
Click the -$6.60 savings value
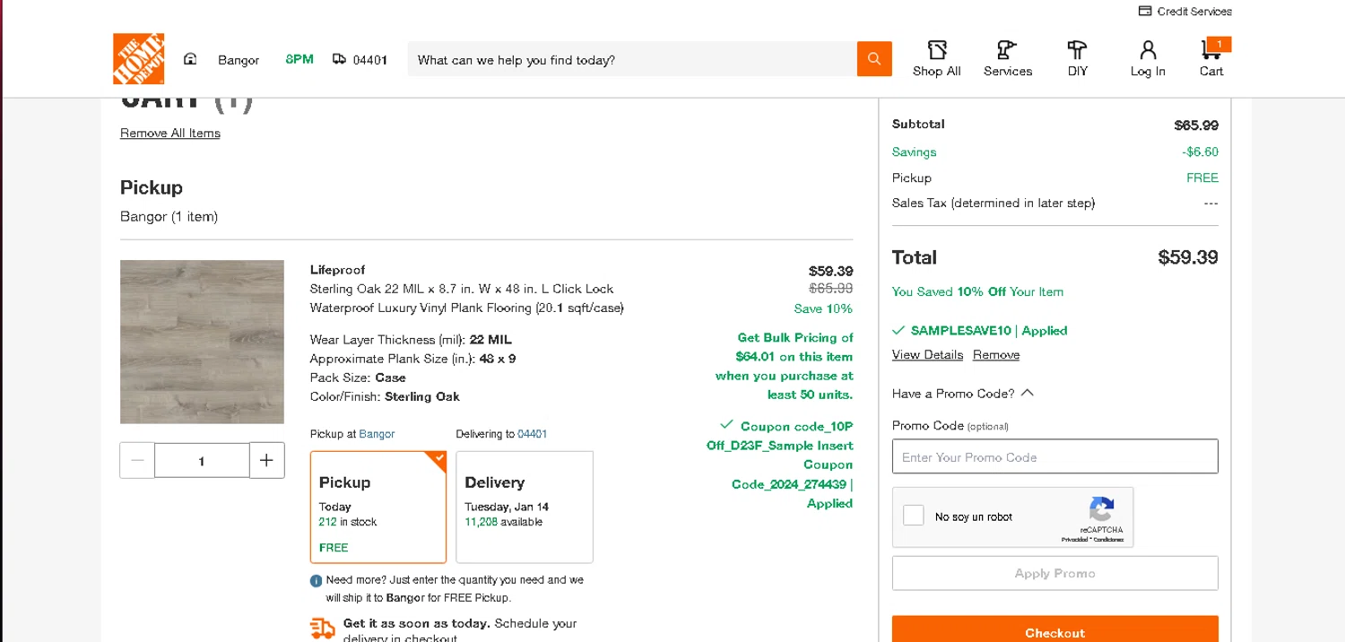(1200, 152)
